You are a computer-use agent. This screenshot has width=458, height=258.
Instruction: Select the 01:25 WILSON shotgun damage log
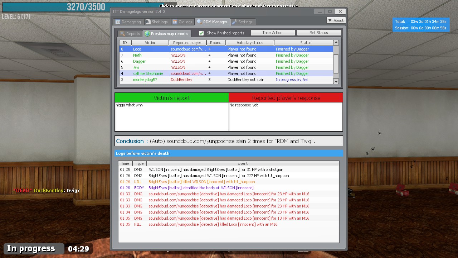[229, 169]
